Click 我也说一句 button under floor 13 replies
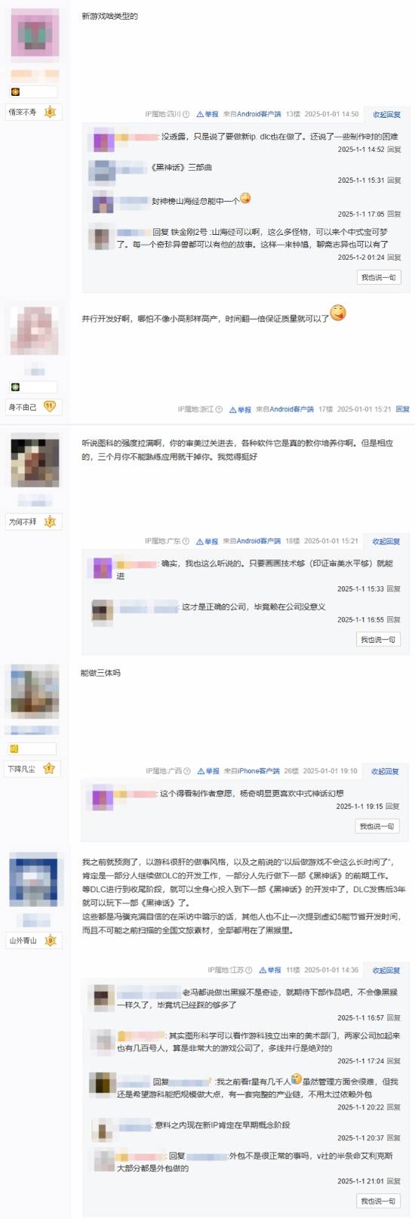 379,277
